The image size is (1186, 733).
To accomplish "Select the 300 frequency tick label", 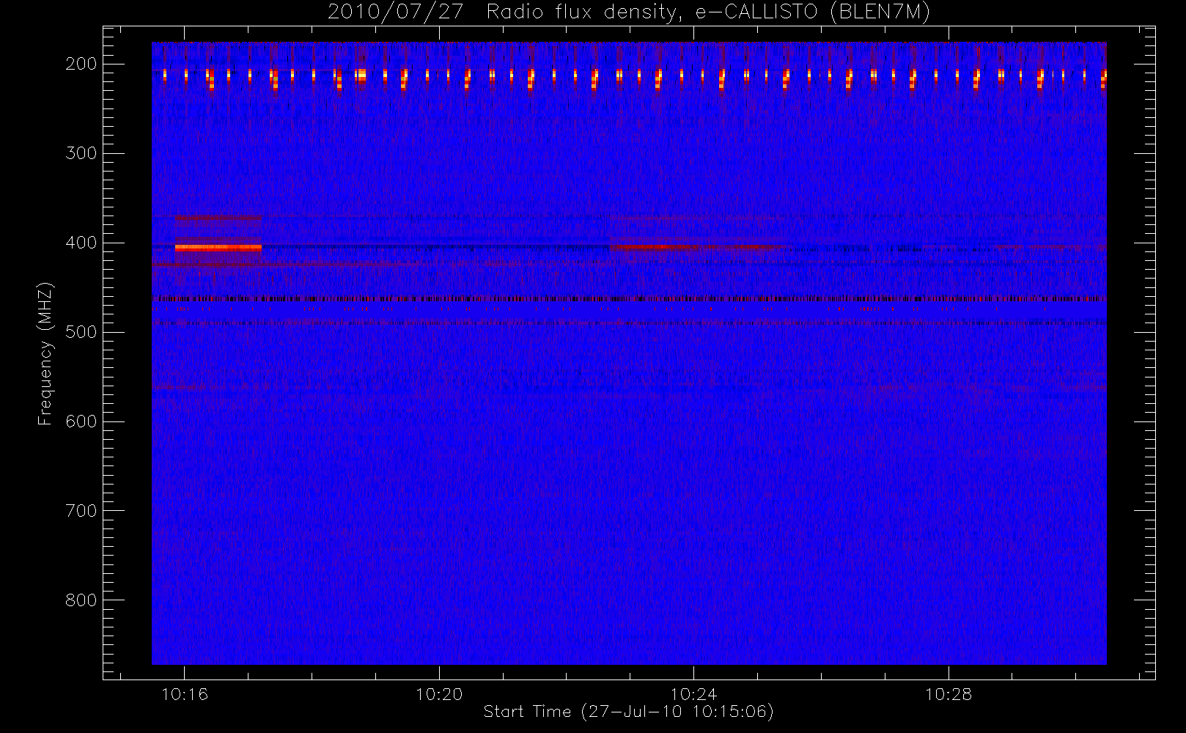I will (x=81, y=153).
